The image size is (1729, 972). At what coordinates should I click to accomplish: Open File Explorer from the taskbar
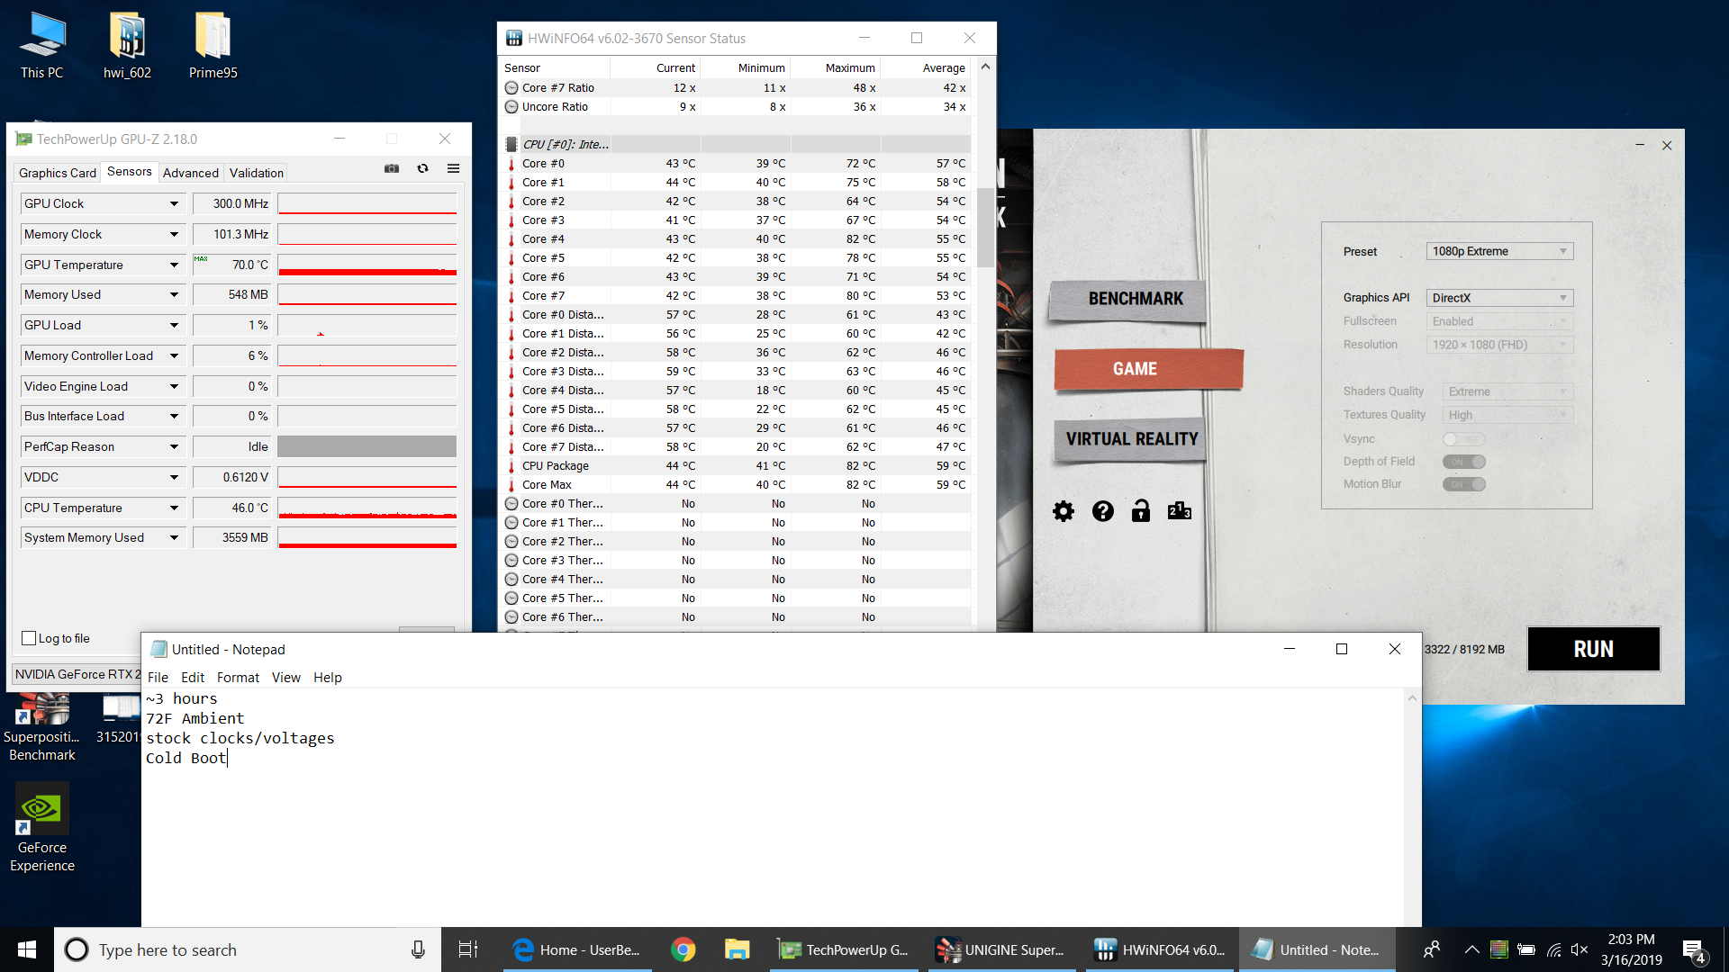(x=738, y=949)
